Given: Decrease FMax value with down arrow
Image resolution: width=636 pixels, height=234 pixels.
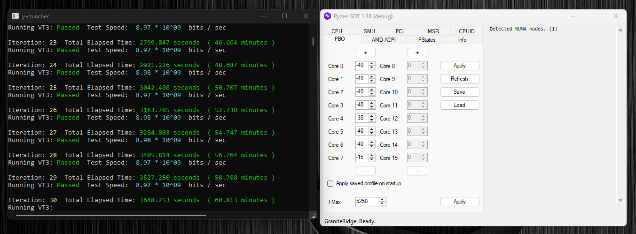Looking at the screenshot, I should 382,204.
